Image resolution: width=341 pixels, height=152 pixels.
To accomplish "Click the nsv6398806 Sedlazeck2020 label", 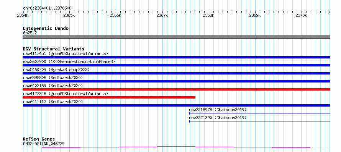I will [x=53, y=78].
